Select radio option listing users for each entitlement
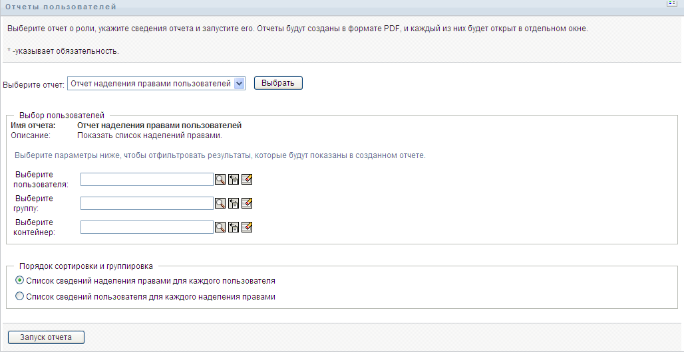The height and width of the screenshot is (352, 684). click(19, 297)
